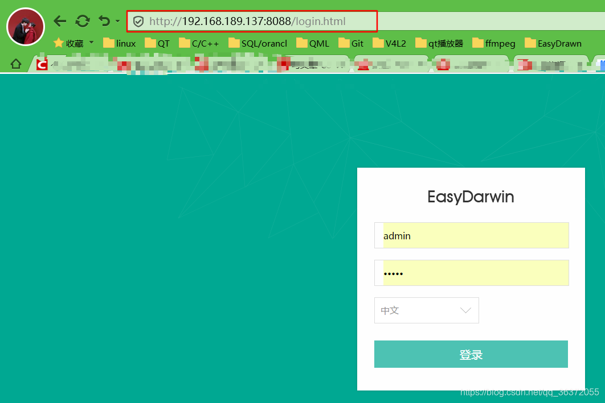
Task: Click the password field
Action: pyautogui.click(x=472, y=273)
